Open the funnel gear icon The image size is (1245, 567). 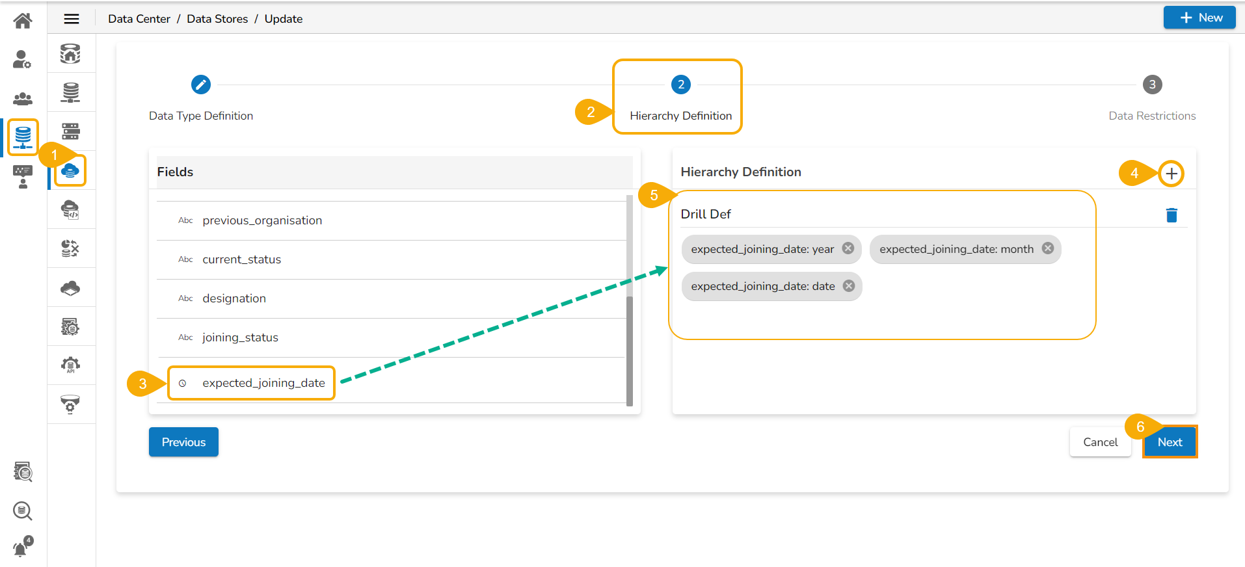click(x=70, y=404)
